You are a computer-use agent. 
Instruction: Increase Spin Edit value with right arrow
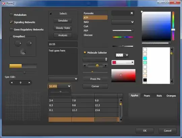(29, 83)
